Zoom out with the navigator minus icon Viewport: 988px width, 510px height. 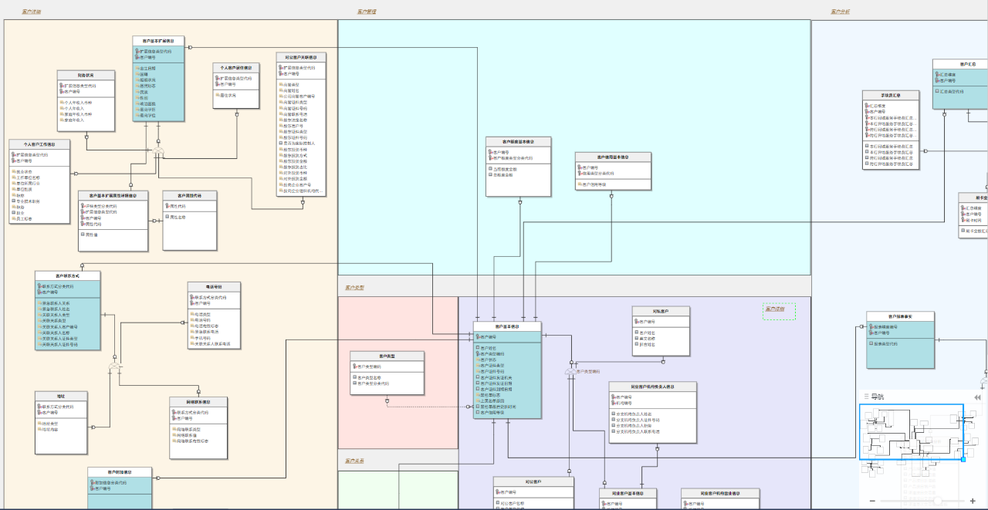point(871,501)
